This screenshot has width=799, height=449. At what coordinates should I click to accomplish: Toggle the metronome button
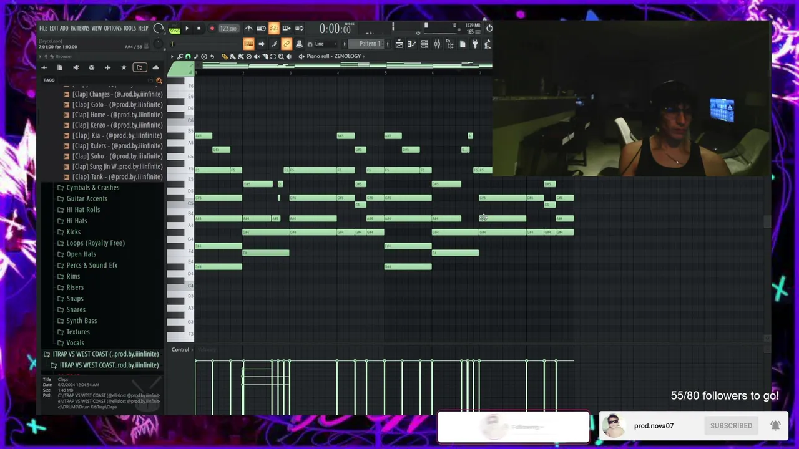pyautogui.click(x=248, y=28)
